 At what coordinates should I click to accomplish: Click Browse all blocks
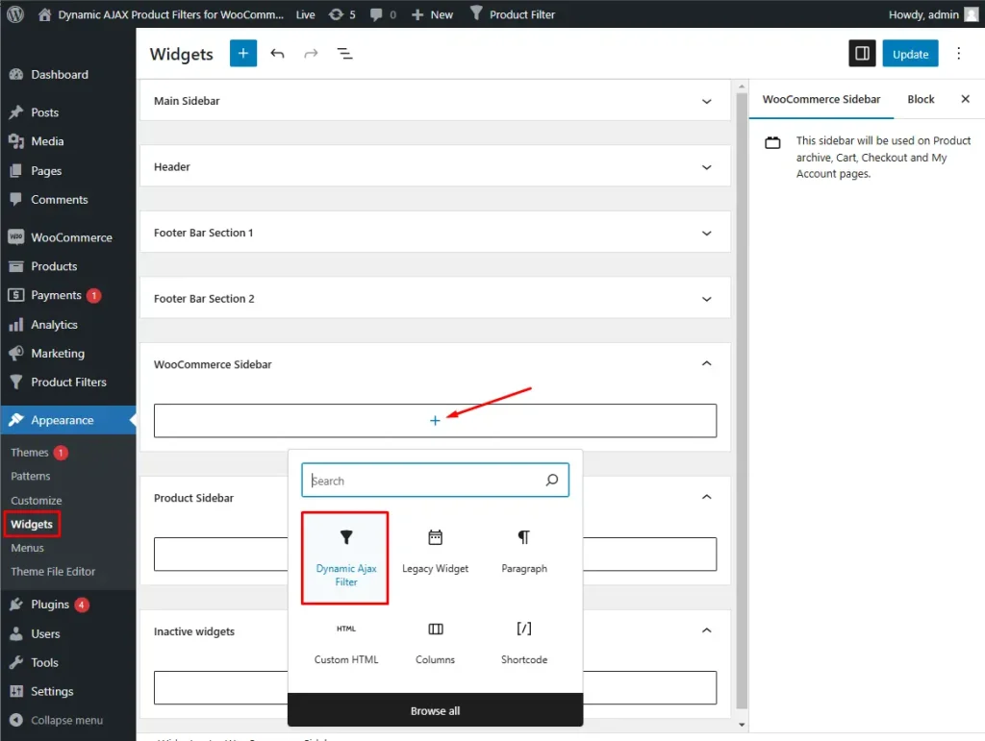[x=435, y=710]
